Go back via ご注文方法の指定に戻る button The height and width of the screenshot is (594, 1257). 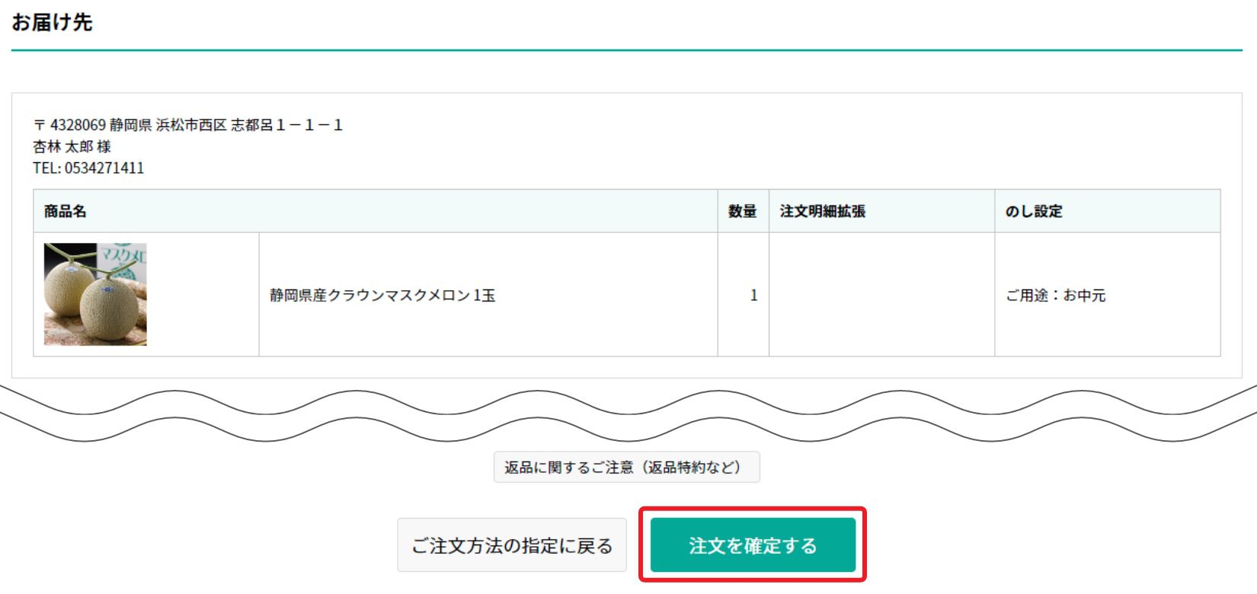pos(512,545)
